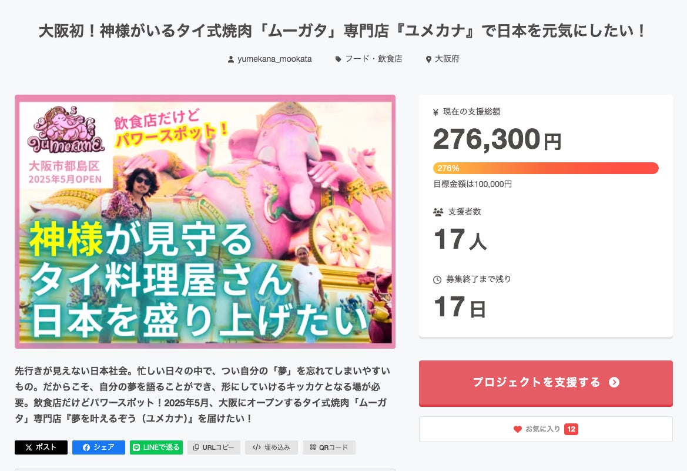Send via the LINEで送る button
The height and width of the screenshot is (471, 687).
click(156, 447)
